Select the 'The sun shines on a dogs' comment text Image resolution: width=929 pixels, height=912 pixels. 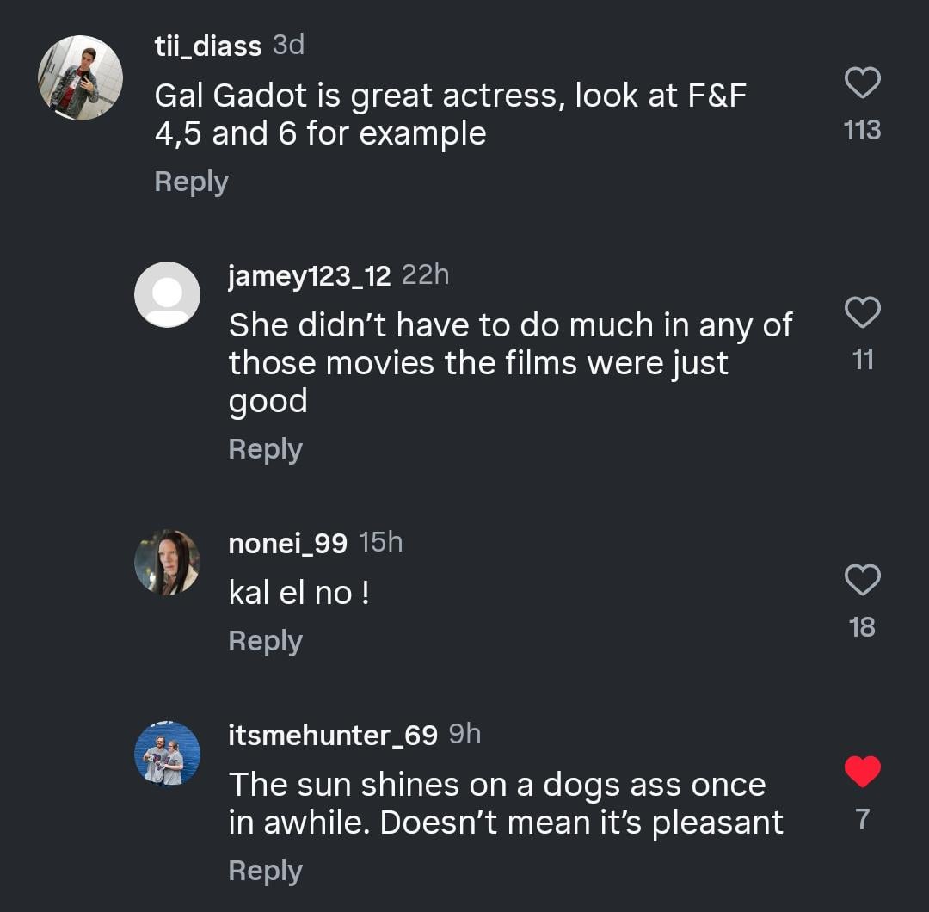coord(506,804)
